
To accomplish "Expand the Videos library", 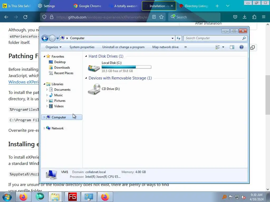I will [47, 106].
